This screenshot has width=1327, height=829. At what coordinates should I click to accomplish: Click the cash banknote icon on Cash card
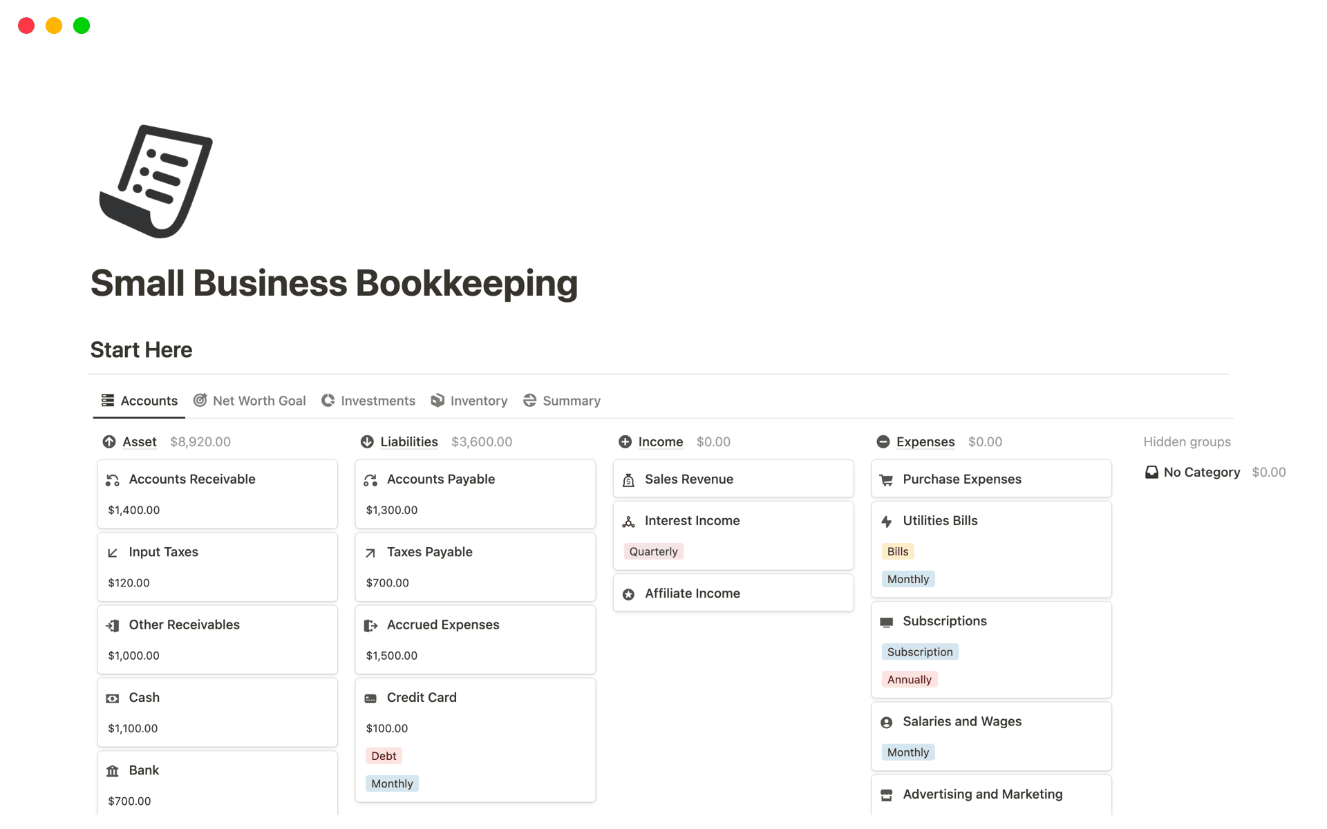pyautogui.click(x=112, y=698)
